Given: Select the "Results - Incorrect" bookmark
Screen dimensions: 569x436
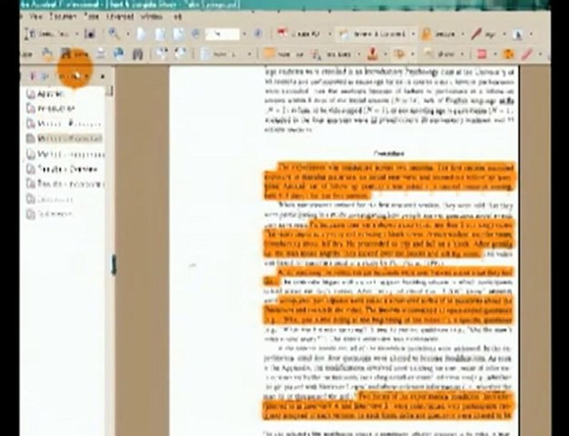Looking at the screenshot, I should [x=71, y=184].
